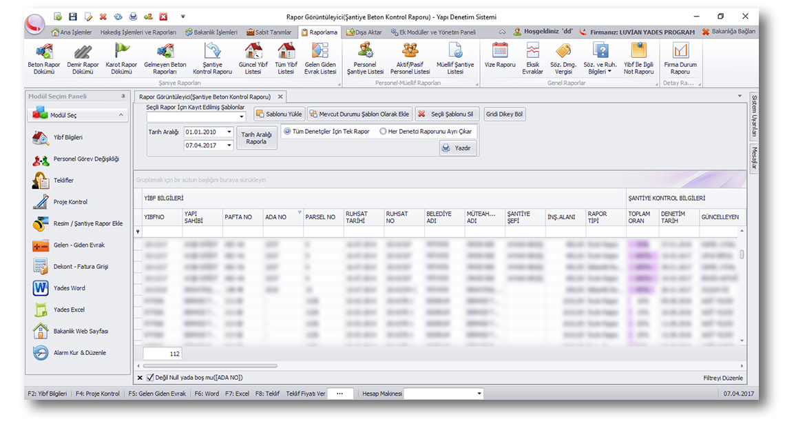The image size is (785, 426).
Task: Switch to Bakanlık İşlemleri ribbon tab
Action: 211,32
